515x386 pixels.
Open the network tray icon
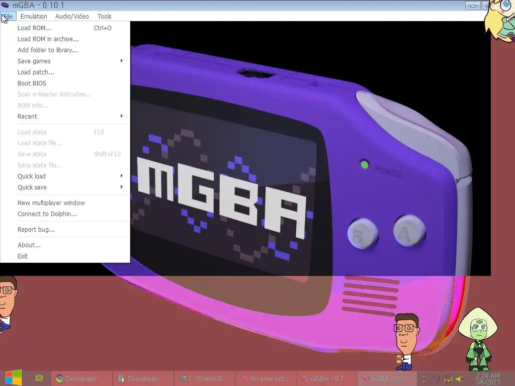click(448, 379)
